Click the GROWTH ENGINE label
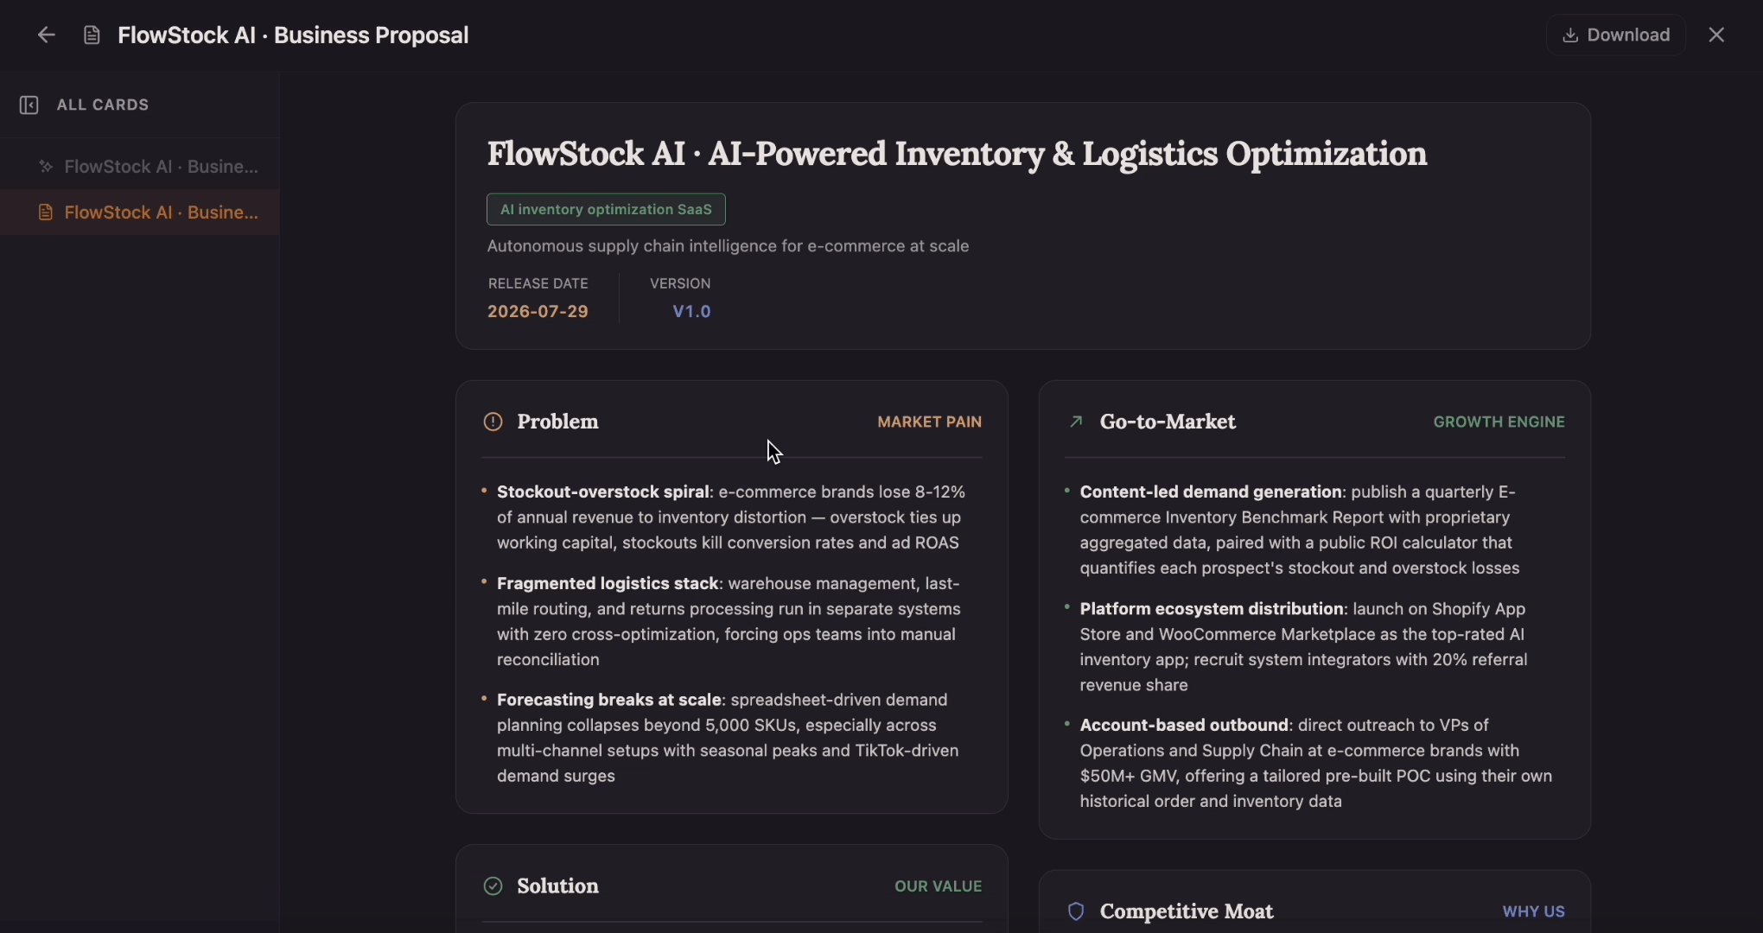 pyautogui.click(x=1499, y=422)
